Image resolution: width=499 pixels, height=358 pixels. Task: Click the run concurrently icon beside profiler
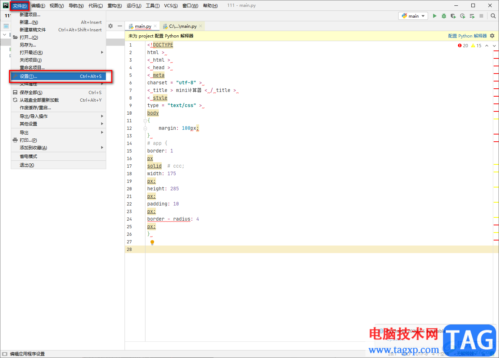tap(472, 16)
